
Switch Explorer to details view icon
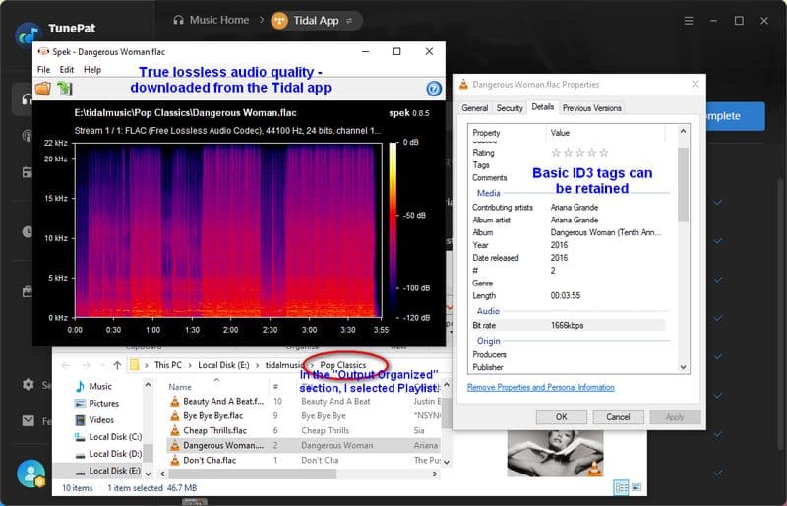[621, 487]
